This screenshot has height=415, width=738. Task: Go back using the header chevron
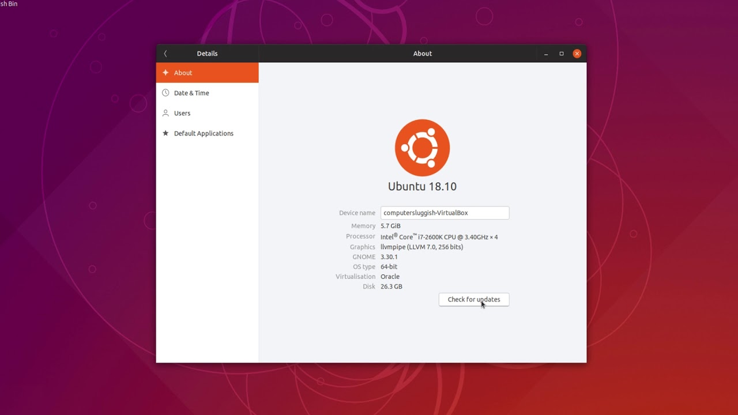[165, 54]
